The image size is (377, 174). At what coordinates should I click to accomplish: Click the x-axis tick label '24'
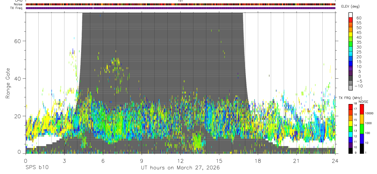[335, 160]
